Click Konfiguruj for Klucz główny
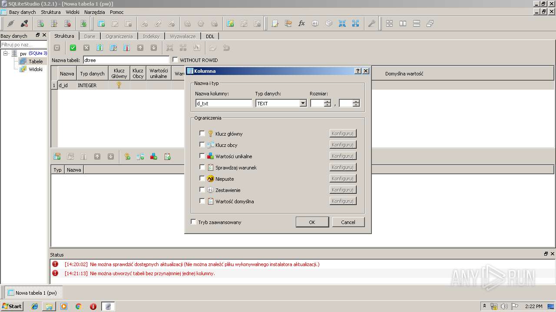Screen dimensions: 556x312 point(343,133)
